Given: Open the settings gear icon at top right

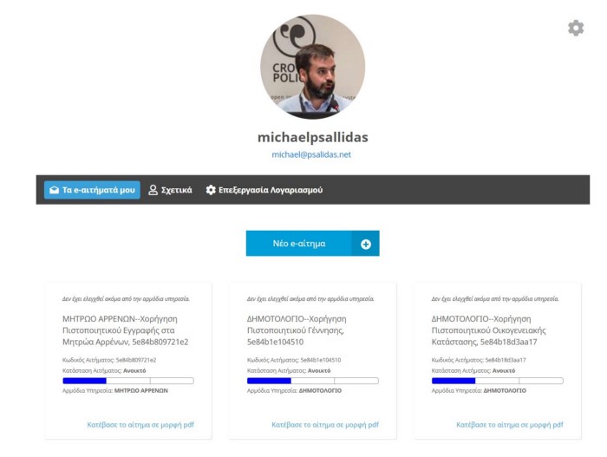Looking at the screenshot, I should click(x=576, y=28).
